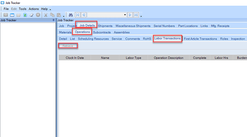Image resolution: width=247 pixels, height=137 pixels.
Task: Click the Cut scissors icon
Action: tap(46, 15)
